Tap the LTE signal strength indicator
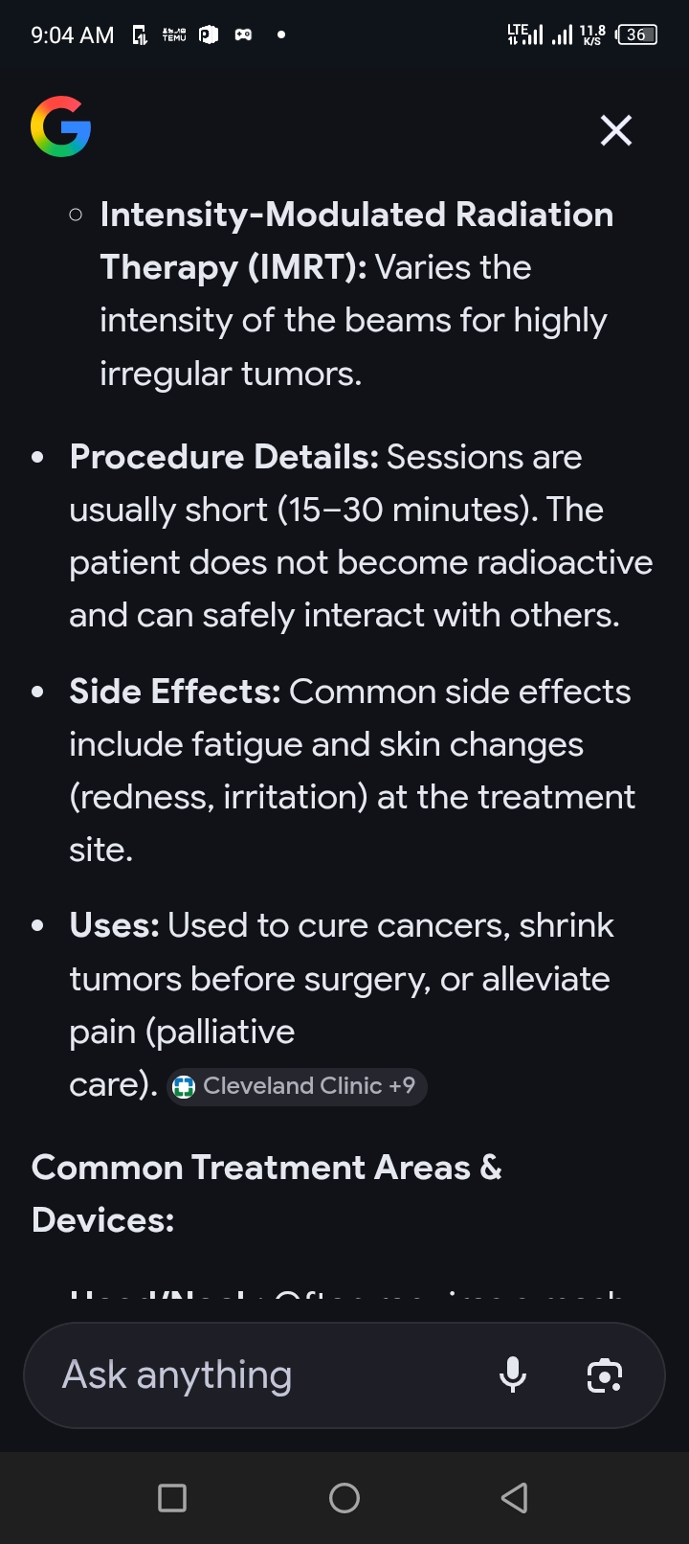 (x=524, y=35)
